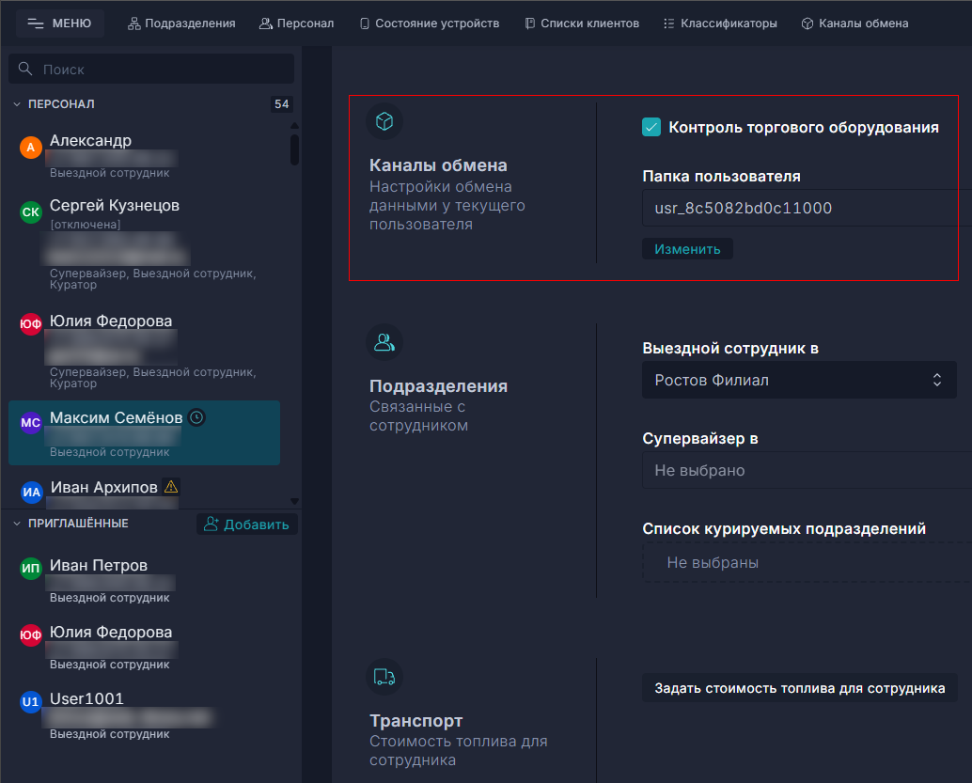Switch to Персонал top menu item
The image size is (972, 783).
point(296,23)
